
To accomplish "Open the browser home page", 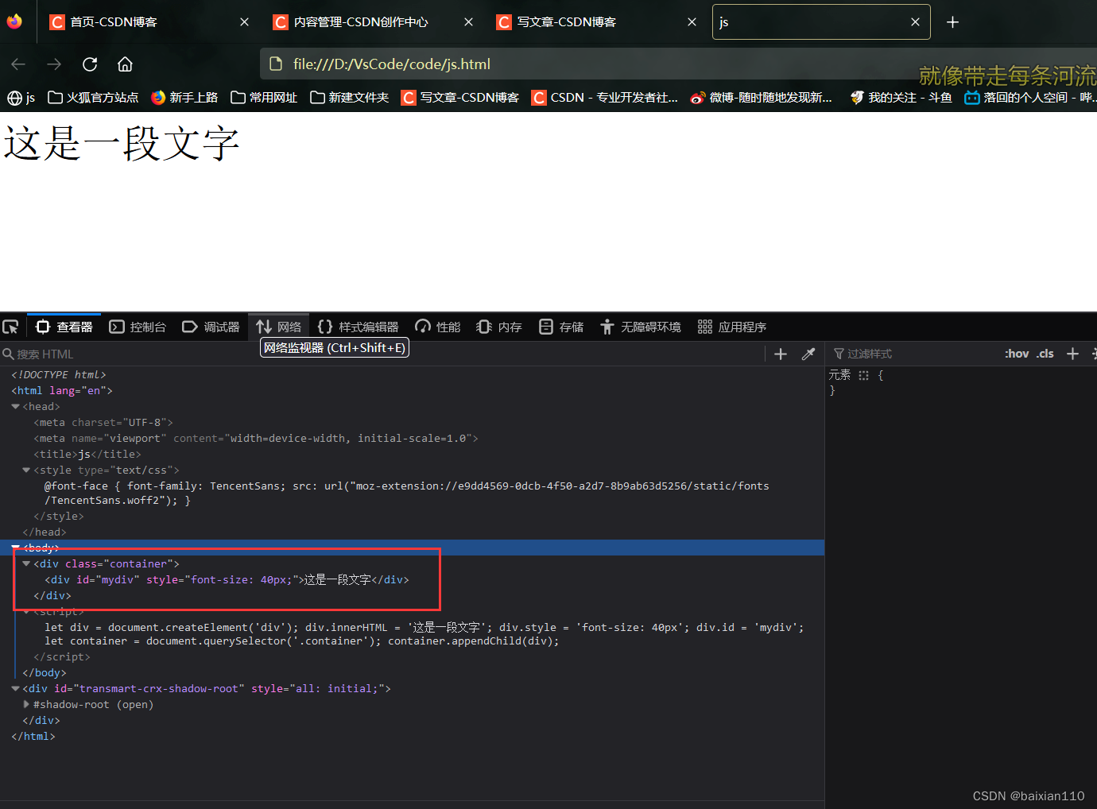I will pos(125,64).
